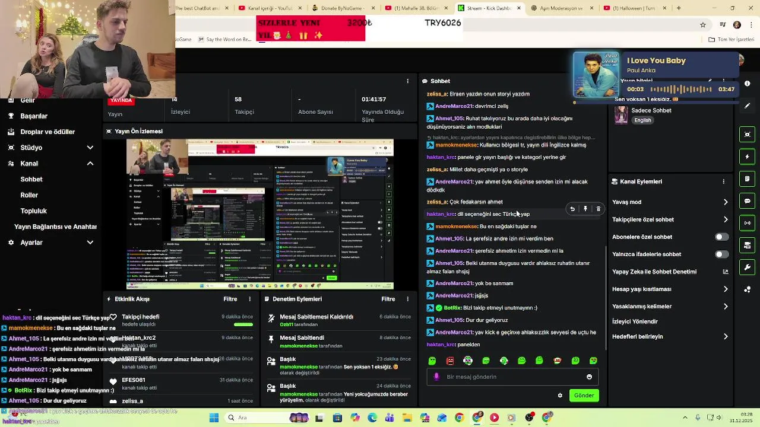The height and width of the screenshot is (427, 760).
Task: Expand Yavaş mod options
Action: coord(725,202)
